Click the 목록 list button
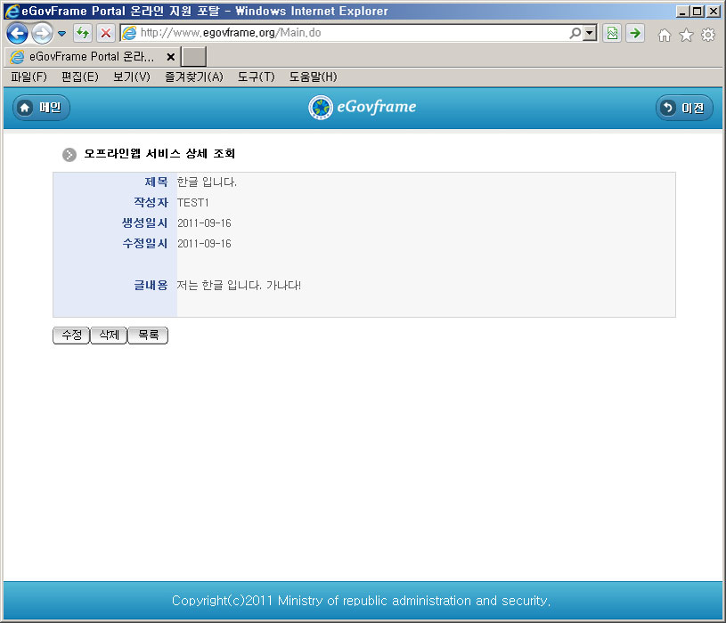Screen dimensions: 726x623 click(148, 336)
